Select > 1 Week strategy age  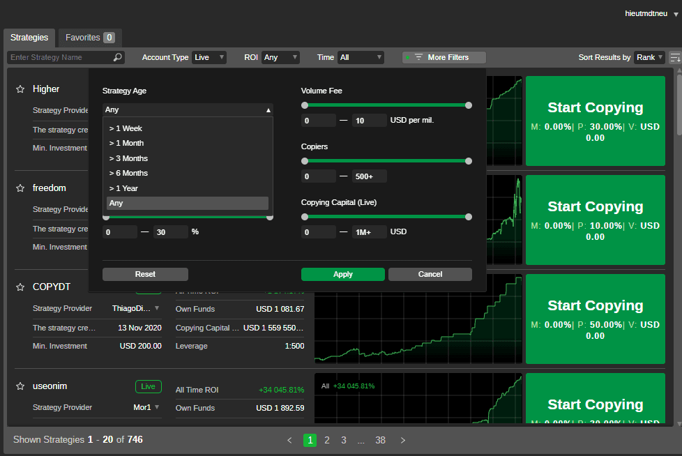click(188, 129)
